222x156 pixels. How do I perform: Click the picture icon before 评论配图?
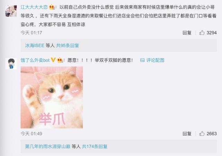click(142, 60)
